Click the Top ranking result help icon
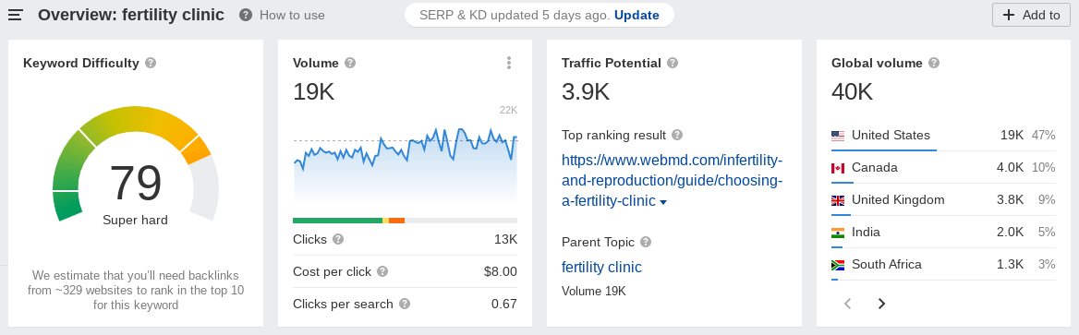 677,135
